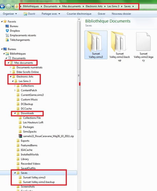Viewport: 157px width, 191px height.
Task: Open the recent locations dropdown arrow
Action: (12, 6)
